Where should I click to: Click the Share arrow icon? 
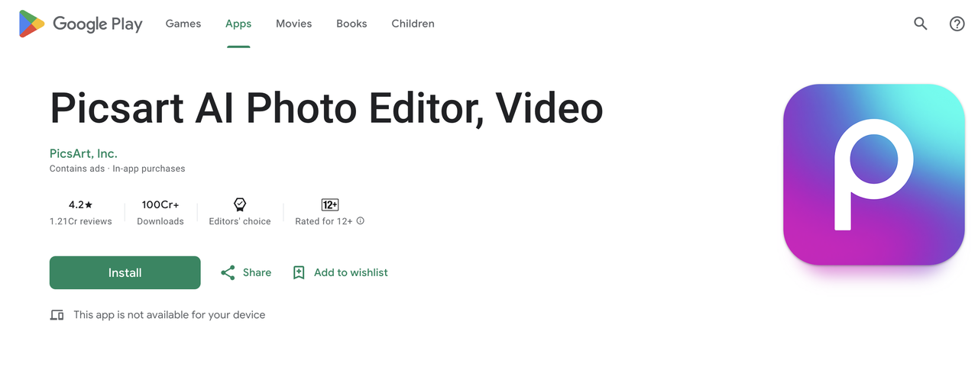pos(228,272)
